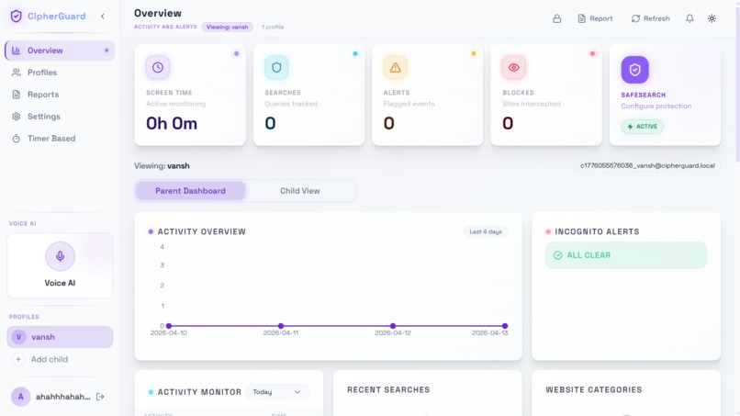Viewport: 740px width, 416px height.
Task: Select the 2026-04-12 chart data point
Action: point(393,326)
